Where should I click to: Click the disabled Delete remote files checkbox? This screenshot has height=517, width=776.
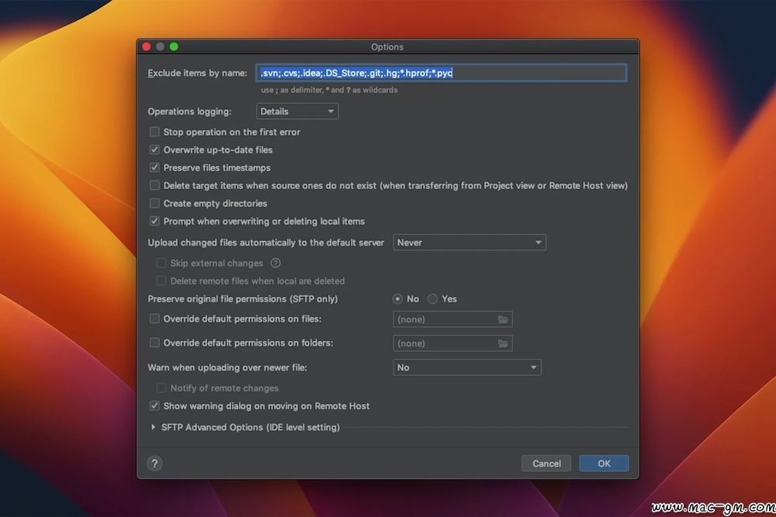point(161,281)
